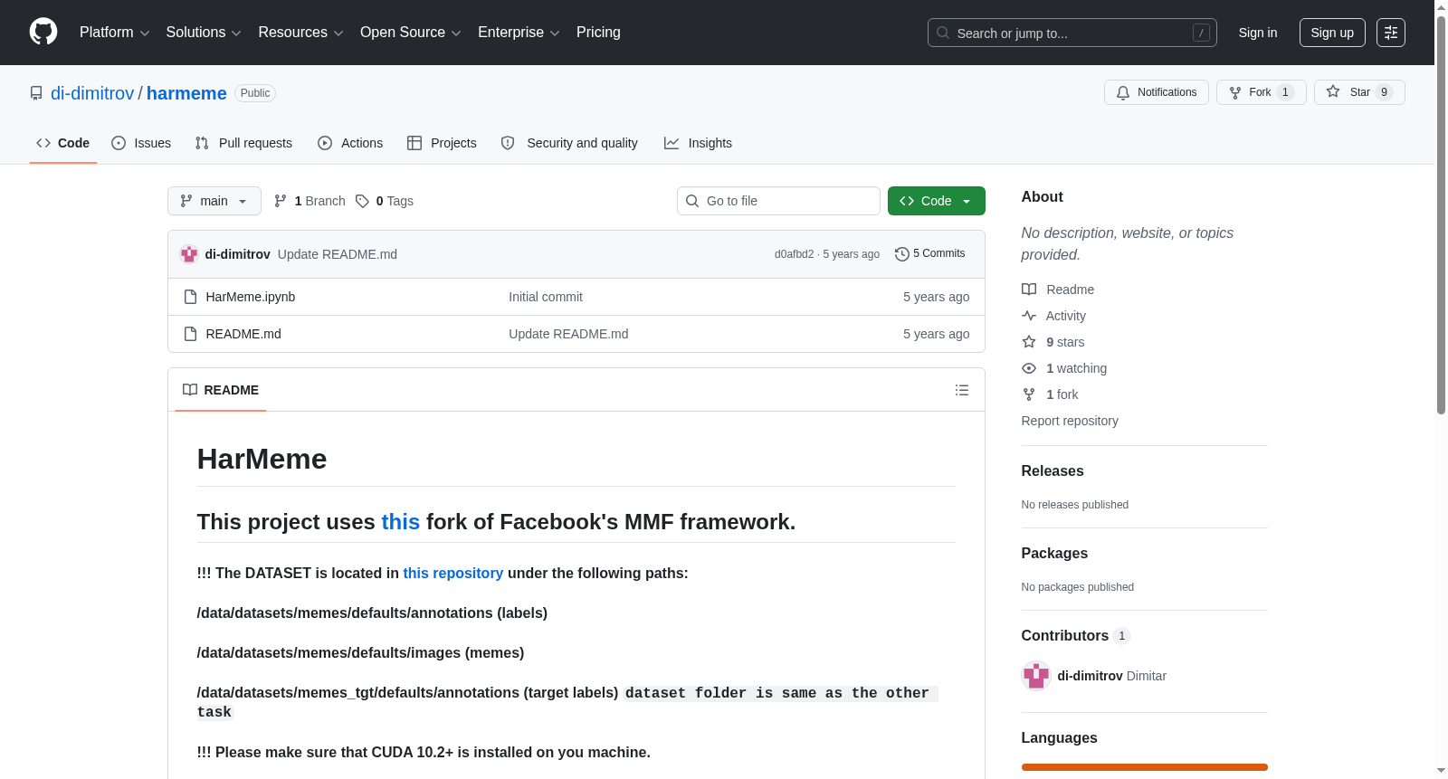
Task: Open the Initial commit message link
Action: tap(546, 297)
